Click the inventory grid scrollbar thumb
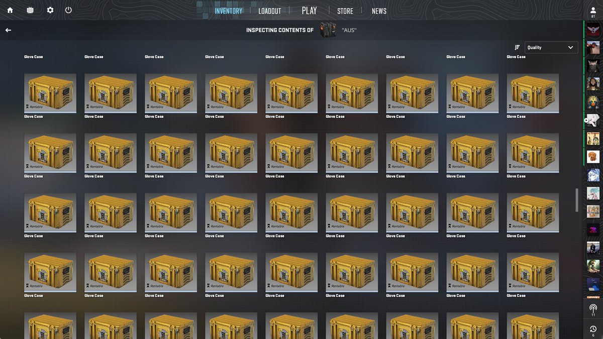 tap(577, 199)
